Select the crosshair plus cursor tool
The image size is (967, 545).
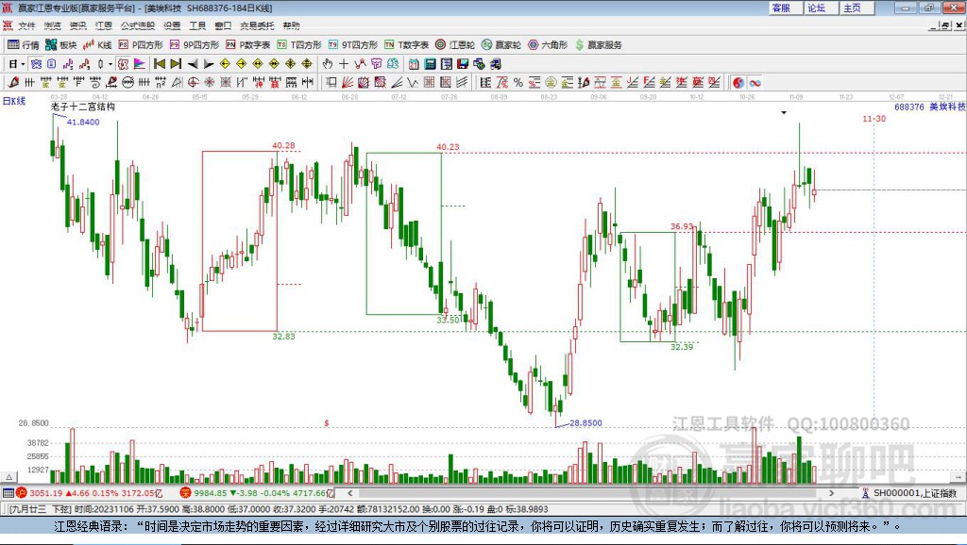pos(344,63)
